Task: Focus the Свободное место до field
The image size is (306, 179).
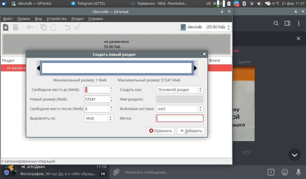Action: [97, 89]
